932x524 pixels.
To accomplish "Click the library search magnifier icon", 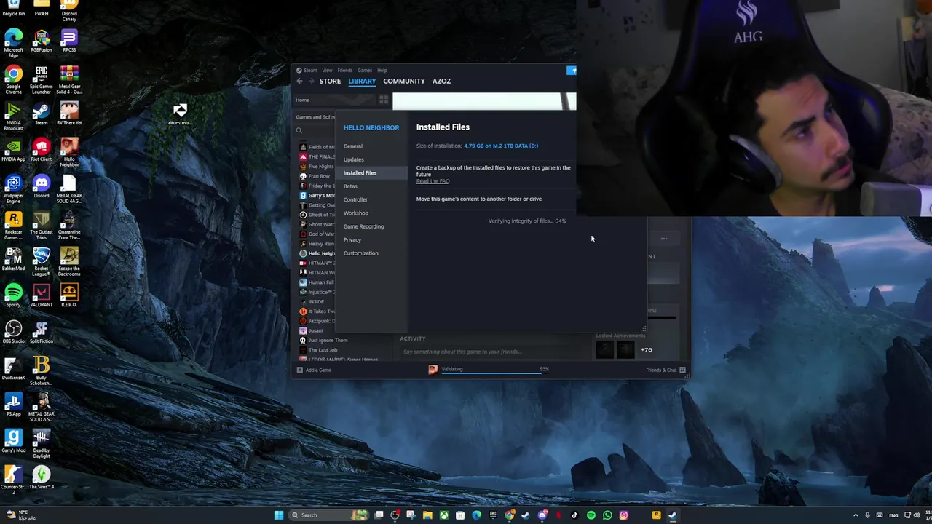I will (x=299, y=131).
